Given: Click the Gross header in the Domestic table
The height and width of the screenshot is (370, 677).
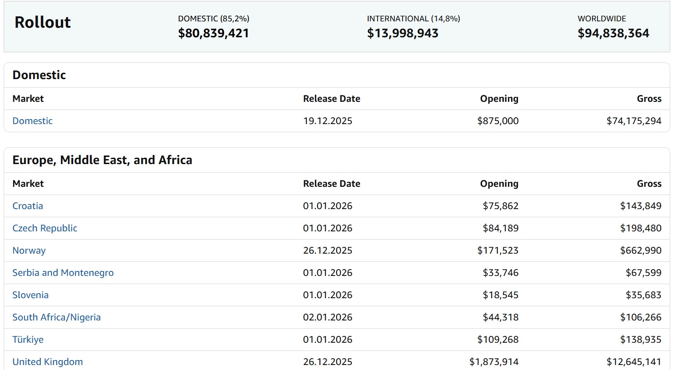Looking at the screenshot, I should click(649, 99).
